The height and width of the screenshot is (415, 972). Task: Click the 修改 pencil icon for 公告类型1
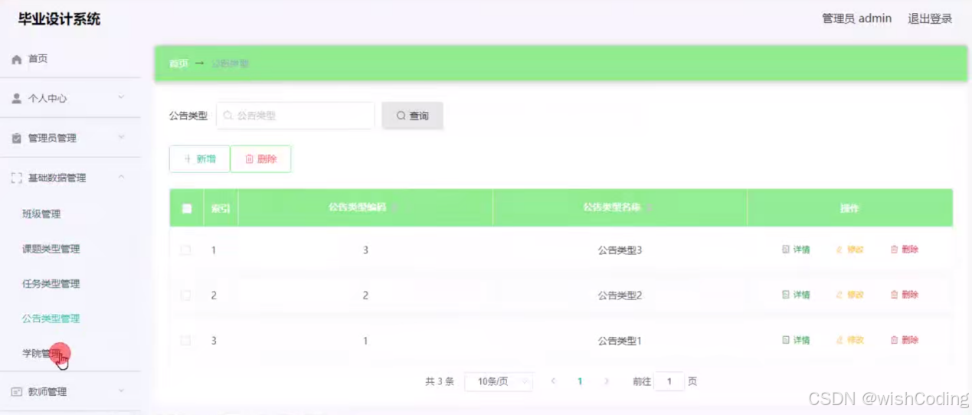tap(839, 340)
